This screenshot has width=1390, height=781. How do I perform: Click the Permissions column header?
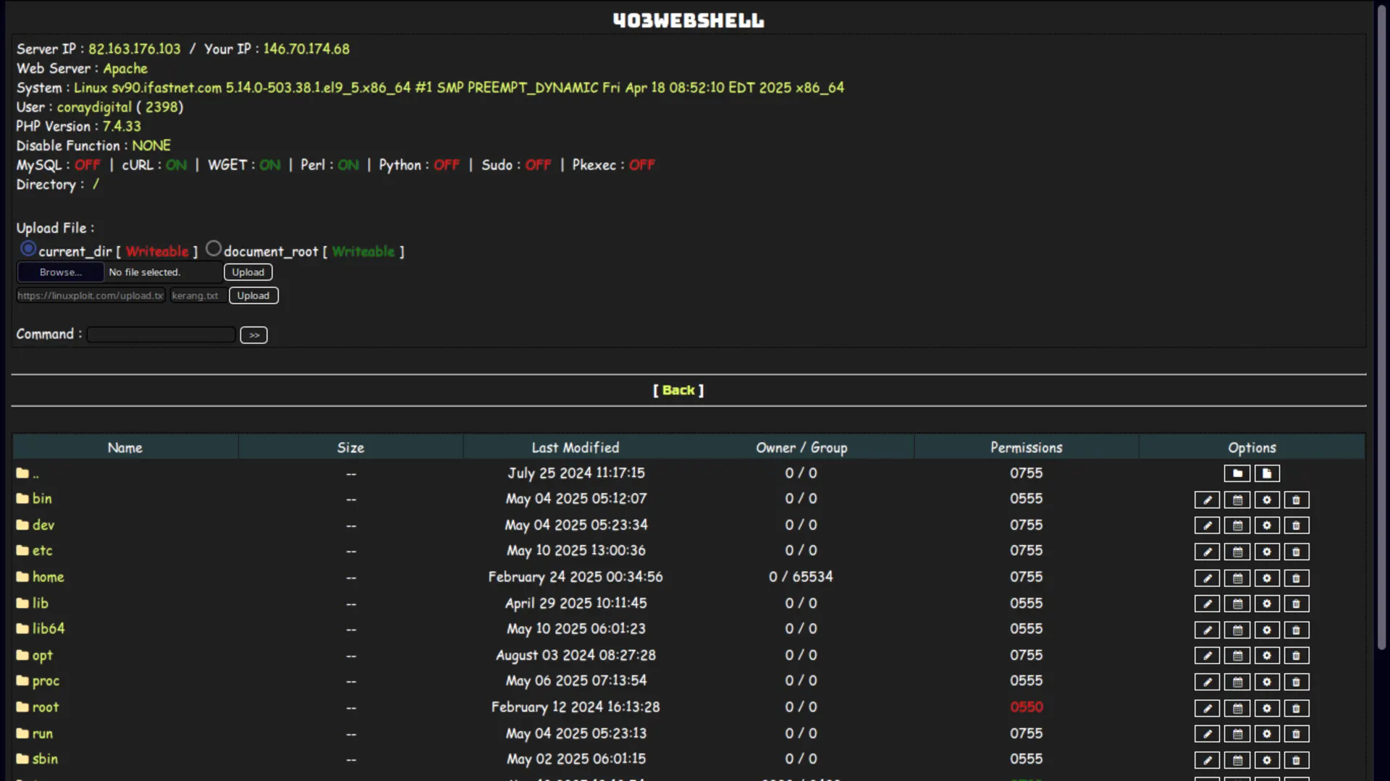1027,447
